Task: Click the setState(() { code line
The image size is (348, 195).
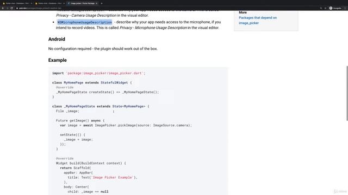Action: point(72,135)
